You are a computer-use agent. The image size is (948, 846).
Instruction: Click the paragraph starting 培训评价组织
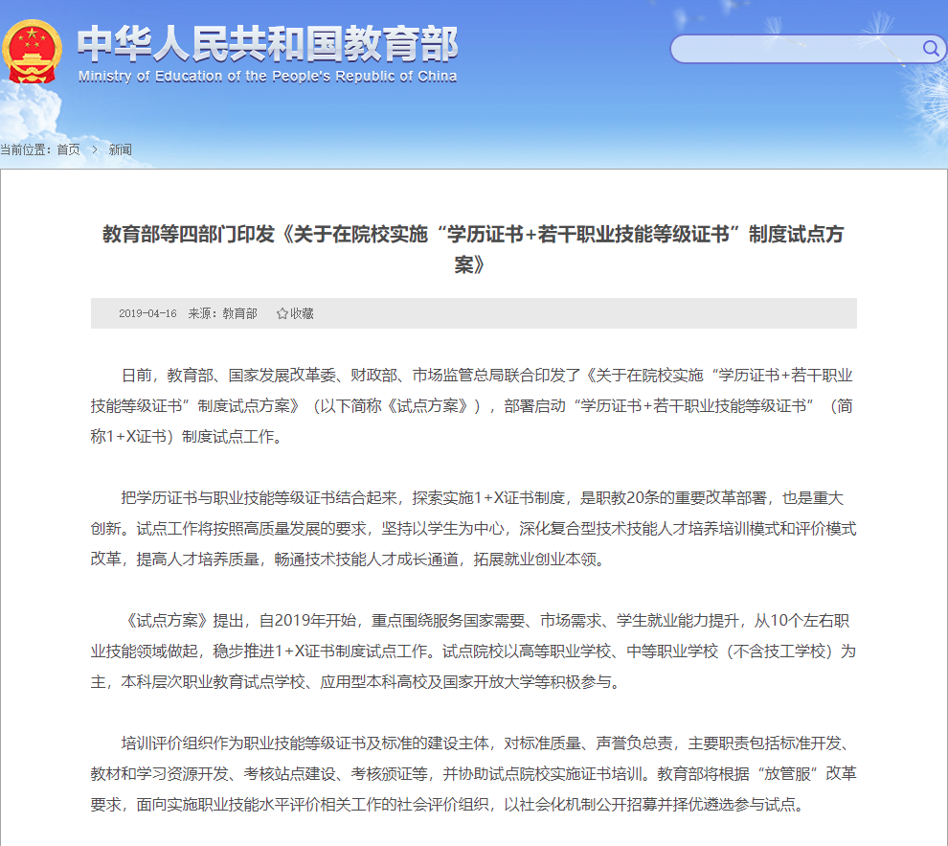[473, 773]
